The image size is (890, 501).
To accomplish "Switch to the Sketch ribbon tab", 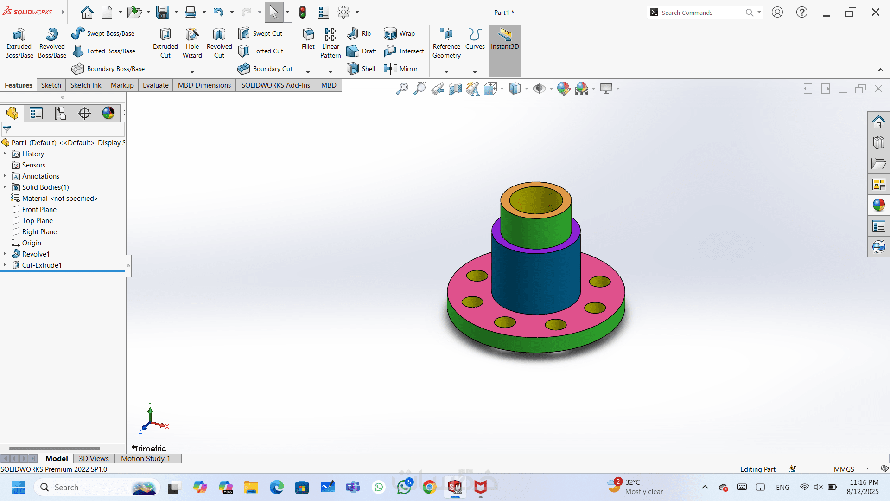I will click(x=51, y=85).
